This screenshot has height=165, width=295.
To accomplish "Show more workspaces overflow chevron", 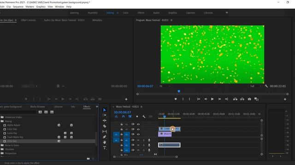I will pos(227,12).
